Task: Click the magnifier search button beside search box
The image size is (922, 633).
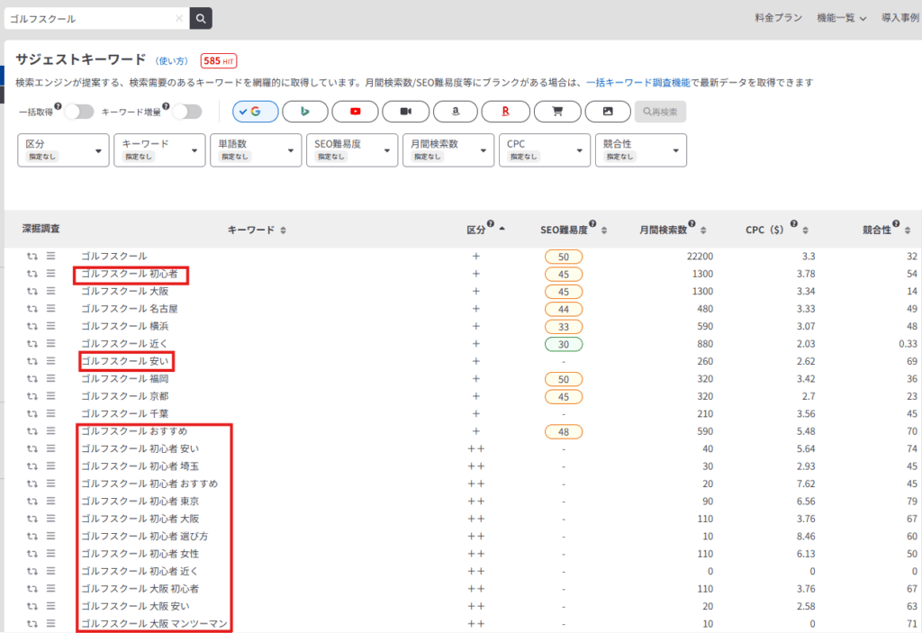Action: point(202,18)
